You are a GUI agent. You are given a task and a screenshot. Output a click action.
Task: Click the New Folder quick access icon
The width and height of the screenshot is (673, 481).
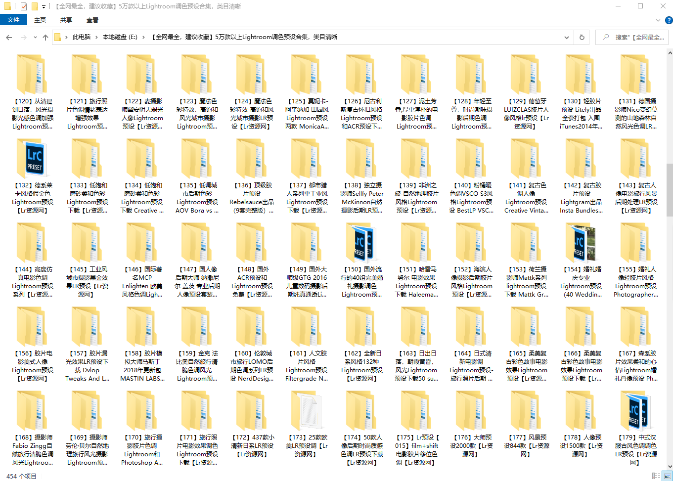tap(35, 6)
